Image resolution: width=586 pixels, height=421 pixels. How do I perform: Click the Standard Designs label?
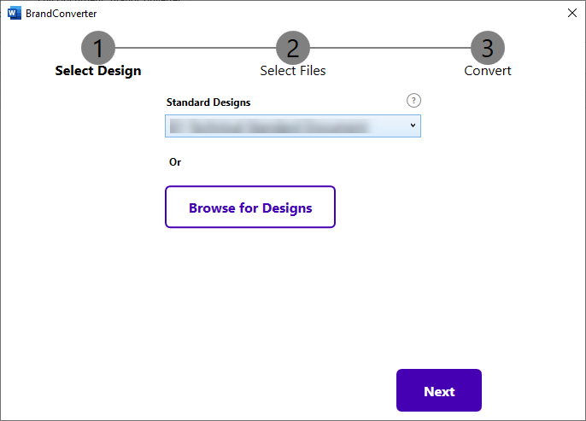click(x=208, y=102)
